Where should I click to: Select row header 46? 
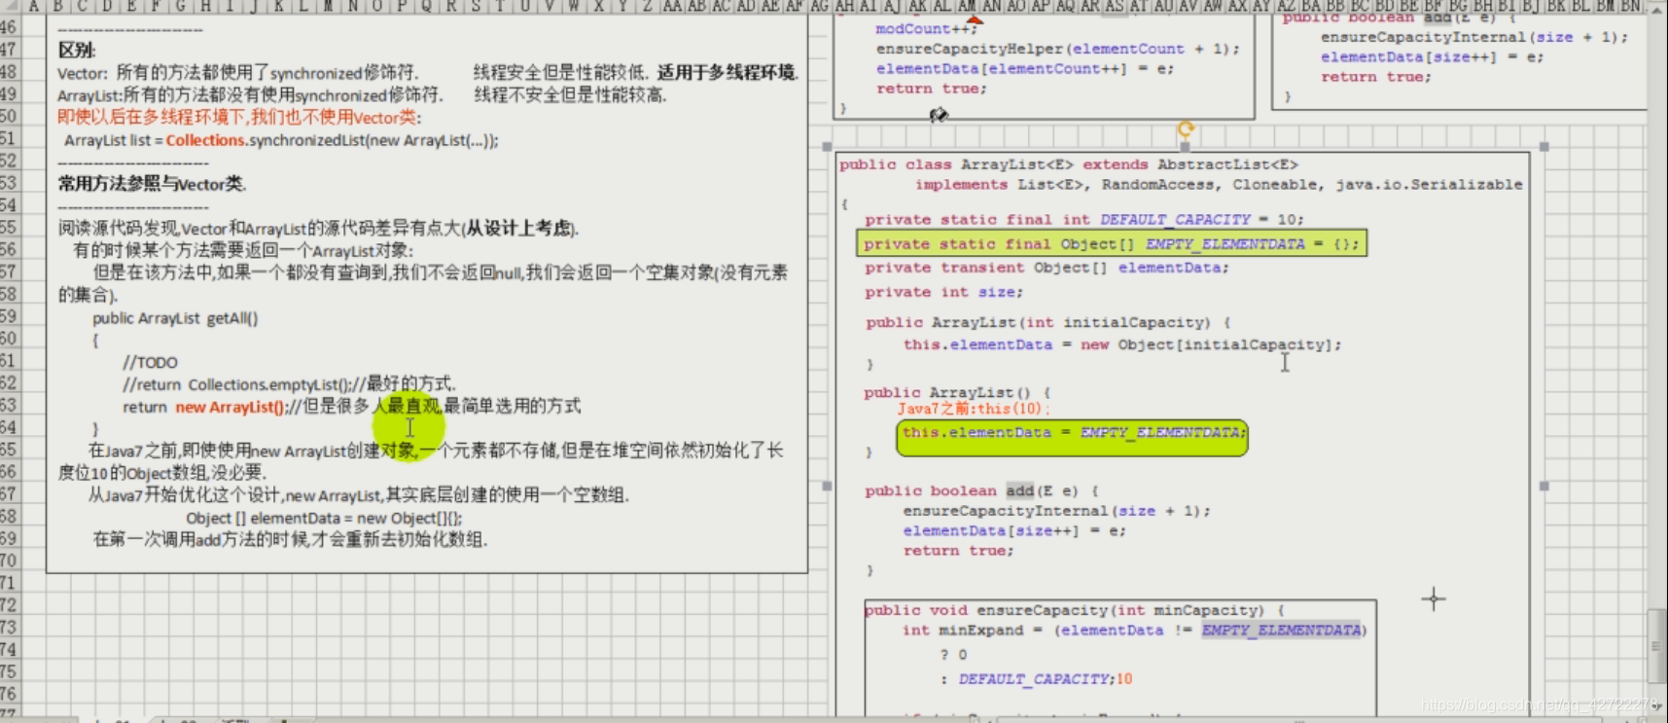tap(9, 27)
